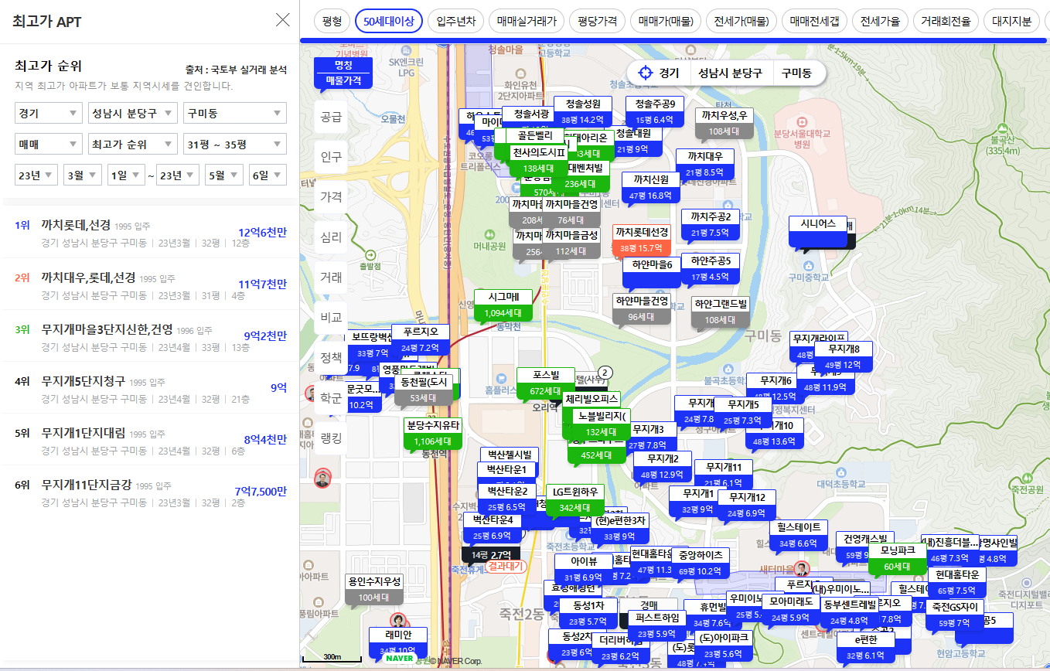
Task: Click the 용인수지우성 100세대 marker
Action: tap(375, 589)
